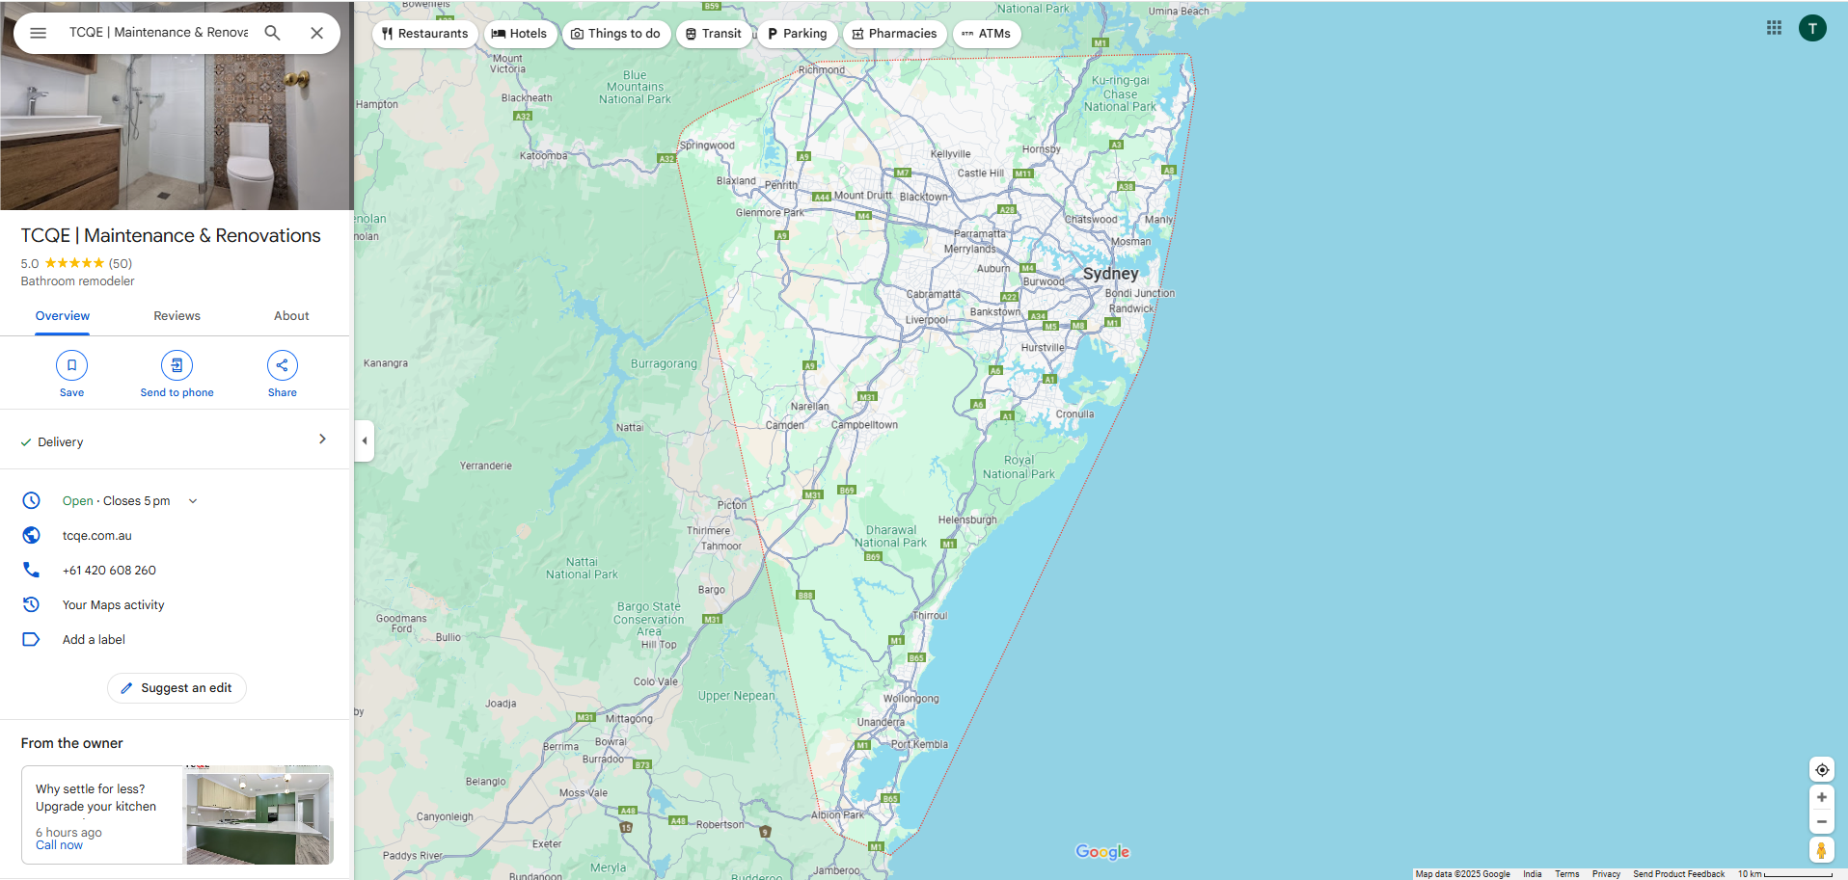Zoom out the map with minus button

(x=1821, y=822)
